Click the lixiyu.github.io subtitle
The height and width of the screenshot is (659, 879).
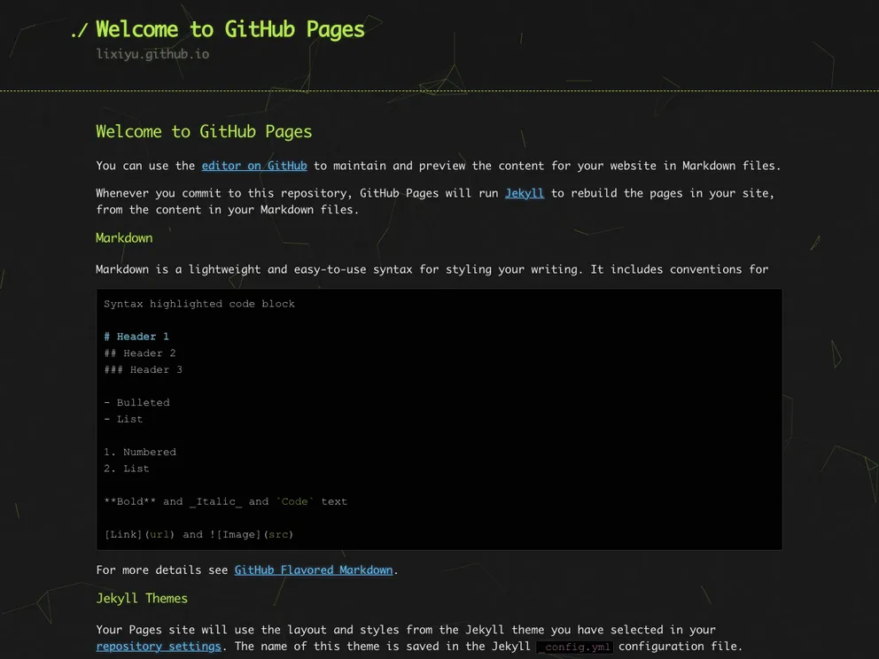pyautogui.click(x=152, y=54)
